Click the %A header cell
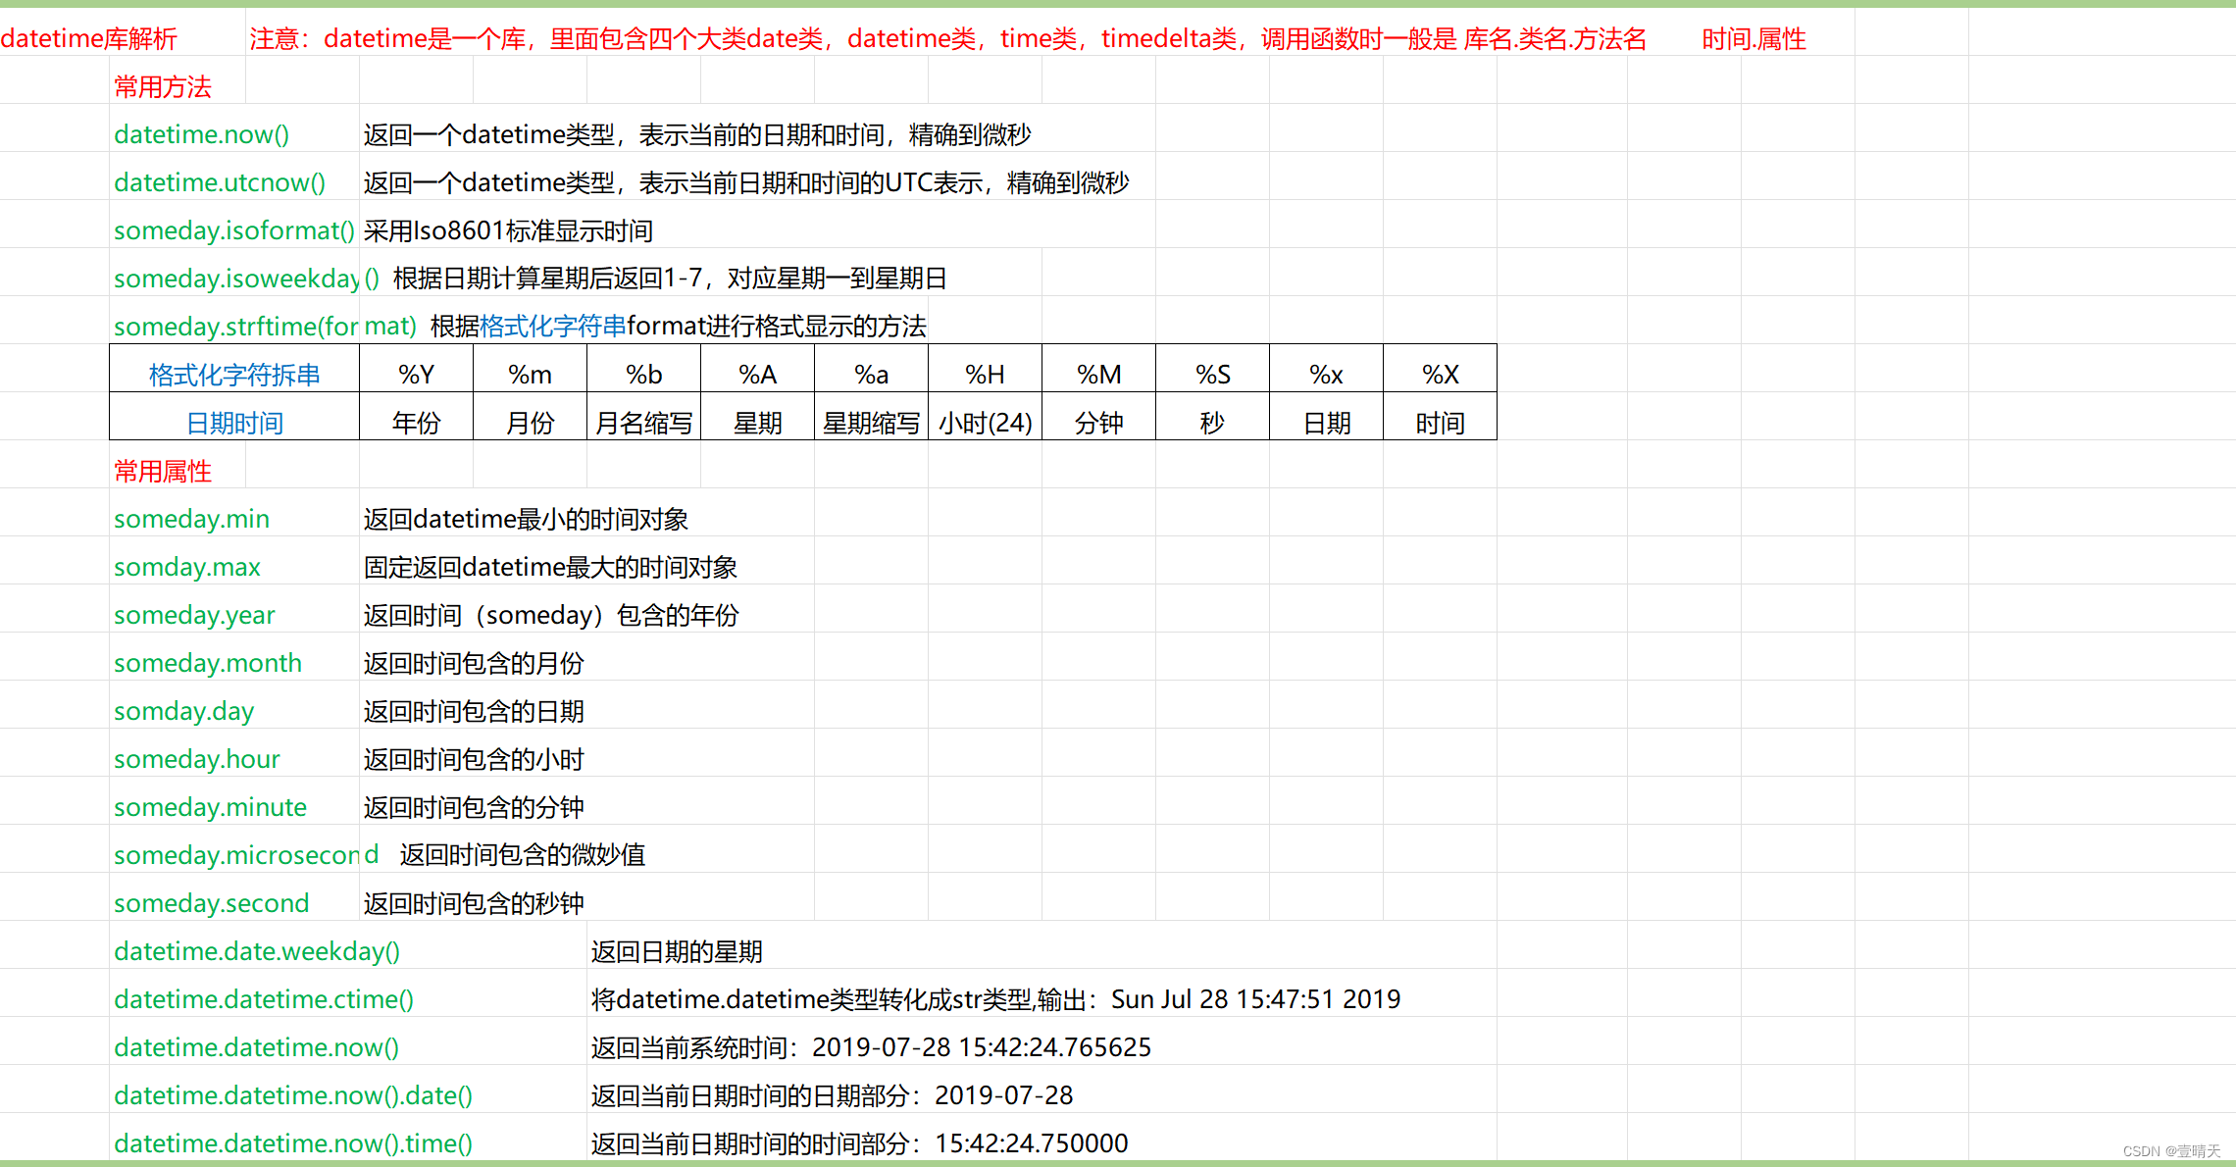 click(757, 375)
